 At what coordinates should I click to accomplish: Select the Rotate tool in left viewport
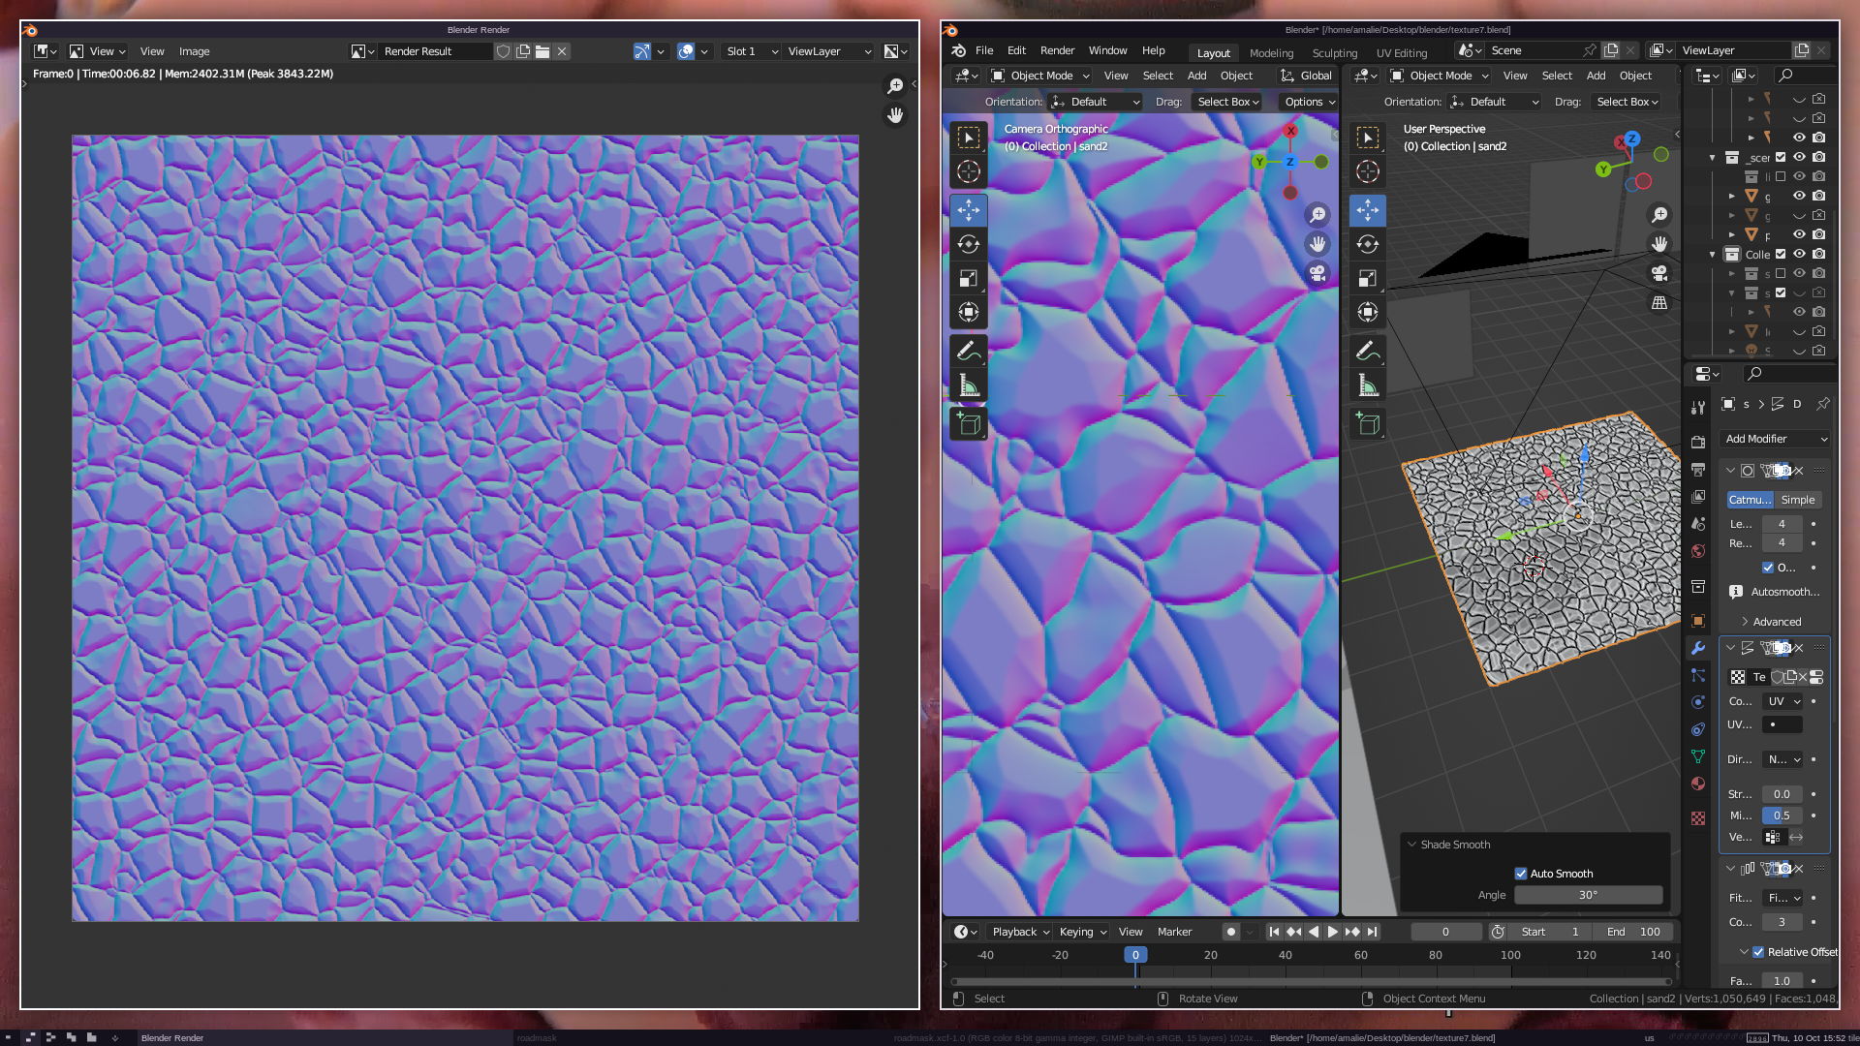(x=968, y=244)
